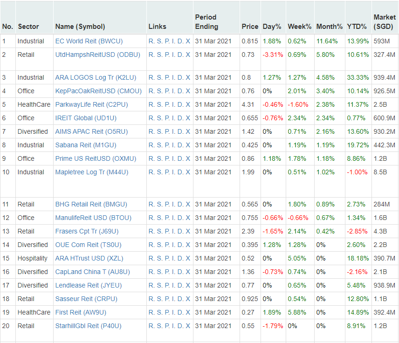The image size is (399, 343).
Task: Open the StarhillGbl Reit (P40U) link
Action: point(88,326)
